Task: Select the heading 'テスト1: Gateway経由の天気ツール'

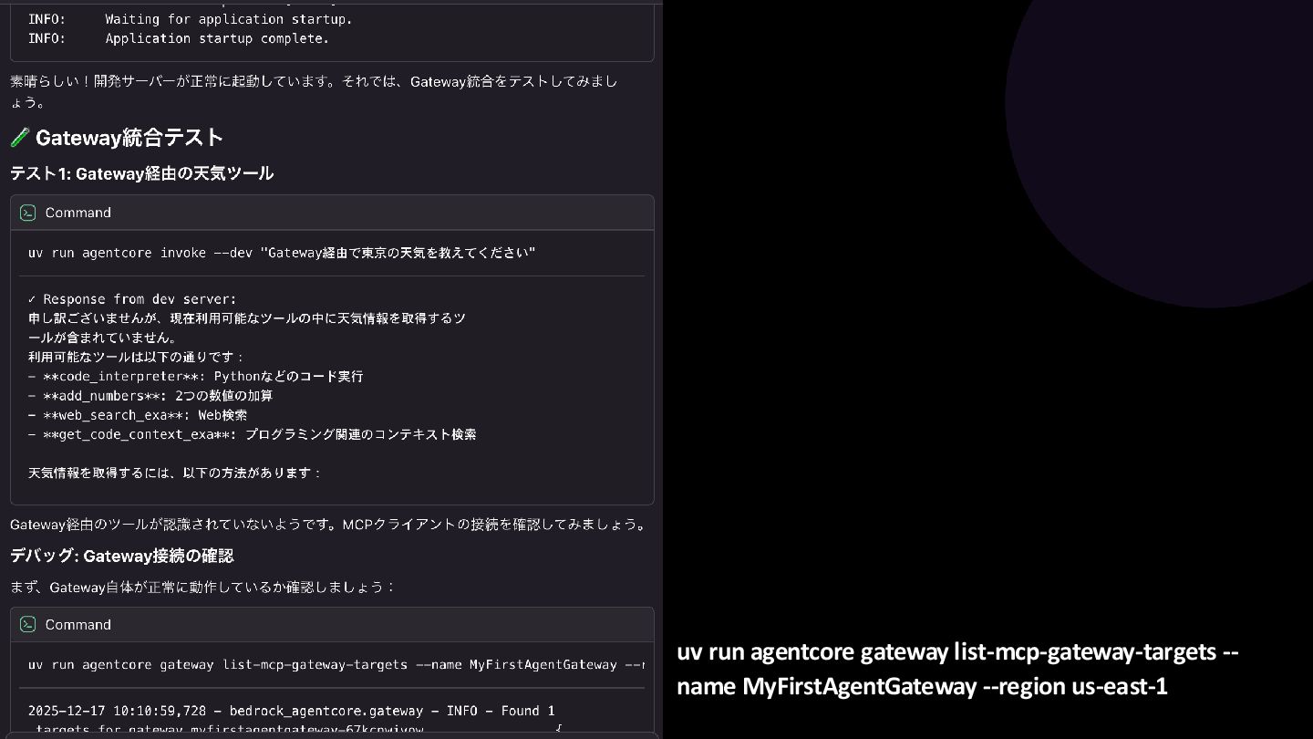Action: 141,173
